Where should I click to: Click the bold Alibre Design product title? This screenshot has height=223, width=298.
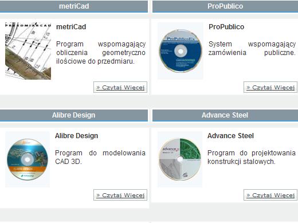pos(76,136)
